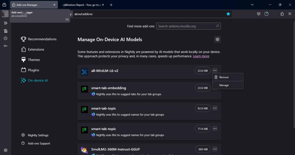Toggle the three-dot menu for all-MiniLM-L6-v2
Image resolution: width=295 pixels, height=155 pixels.
(215, 71)
